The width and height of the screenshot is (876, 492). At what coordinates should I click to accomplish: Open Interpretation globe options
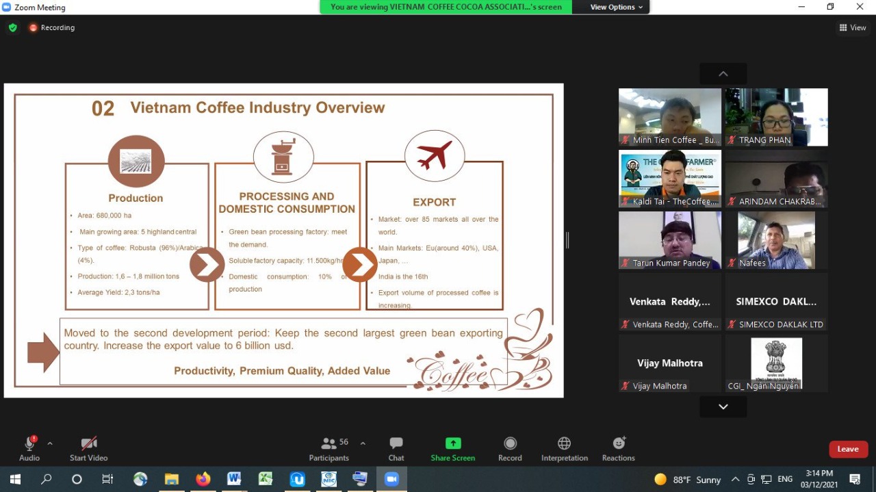click(x=565, y=449)
